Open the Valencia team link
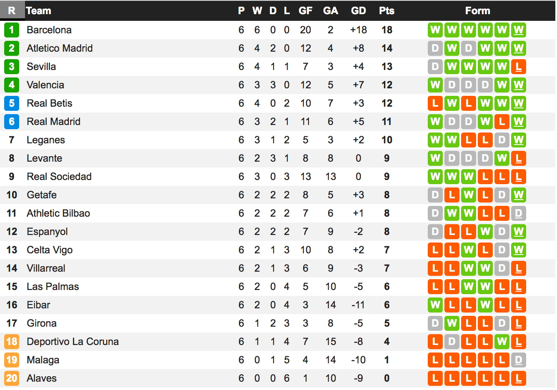The image size is (557, 390). (45, 85)
